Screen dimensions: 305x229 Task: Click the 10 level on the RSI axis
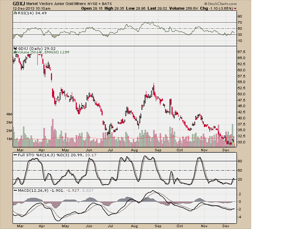tap(240, 41)
